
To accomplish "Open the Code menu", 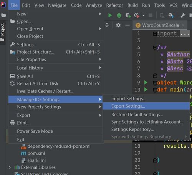I will [76, 5].
